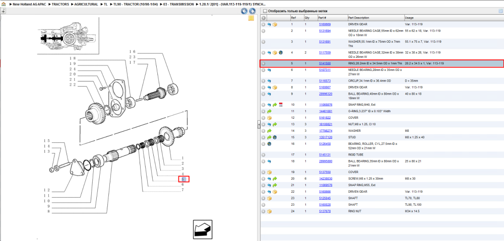Click package box icon for ref 1

[275, 24]
